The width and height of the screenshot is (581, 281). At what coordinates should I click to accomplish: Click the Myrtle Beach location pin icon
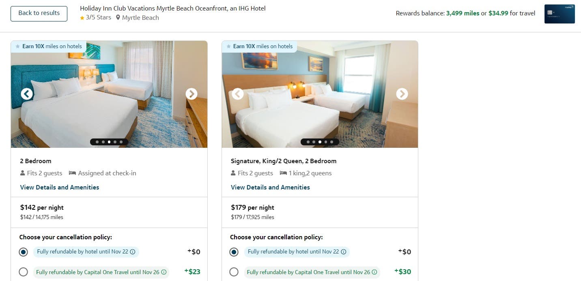[118, 18]
